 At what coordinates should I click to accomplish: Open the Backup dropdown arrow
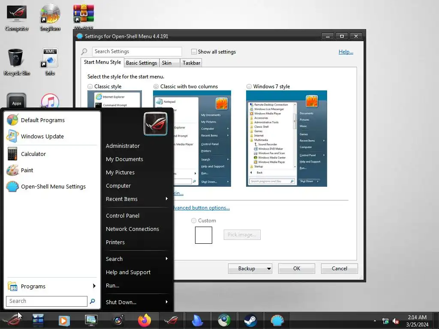click(x=269, y=269)
